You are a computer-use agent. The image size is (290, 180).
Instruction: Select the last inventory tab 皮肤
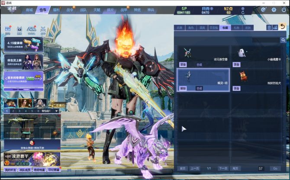(x=248, y=28)
